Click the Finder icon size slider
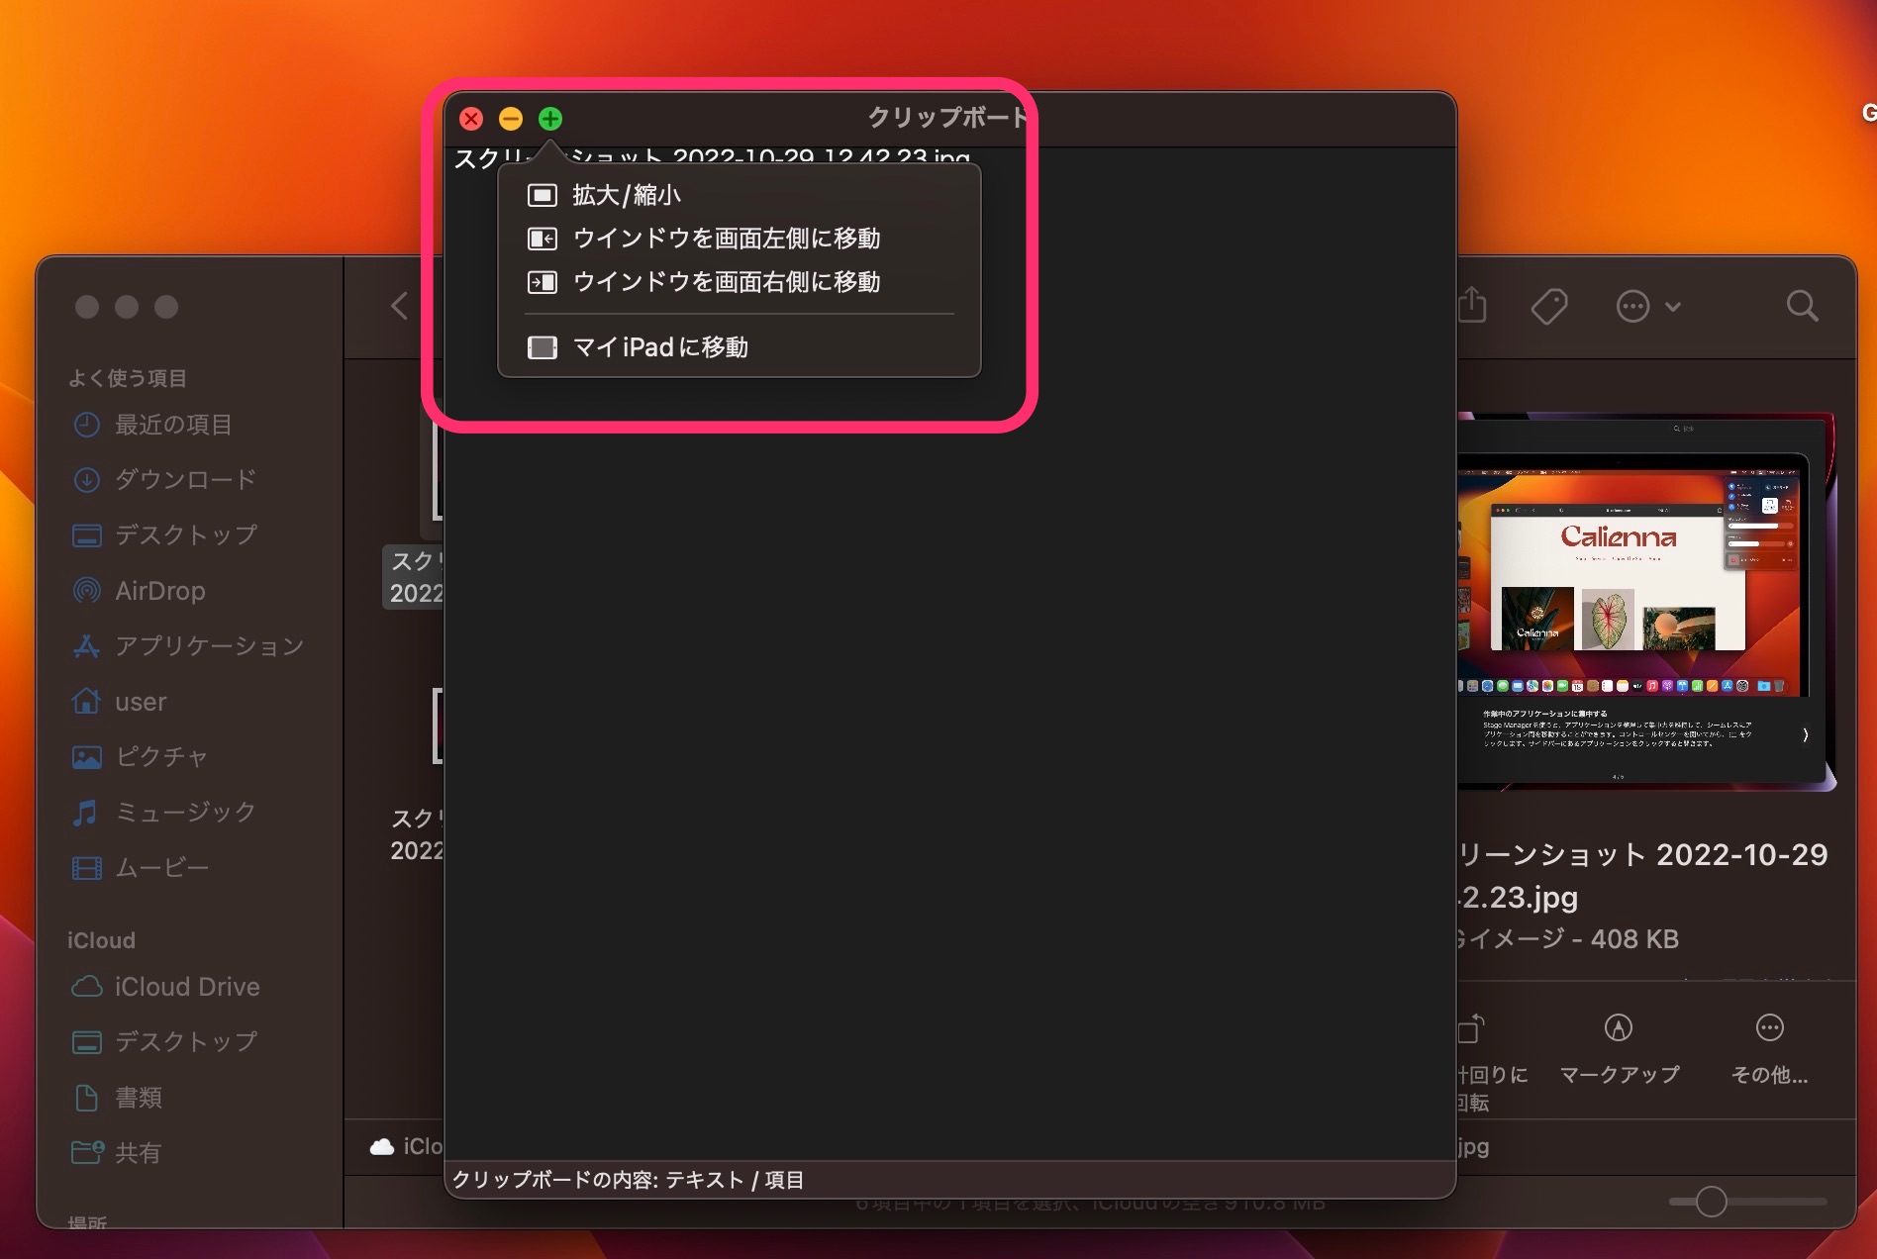 (1747, 1202)
